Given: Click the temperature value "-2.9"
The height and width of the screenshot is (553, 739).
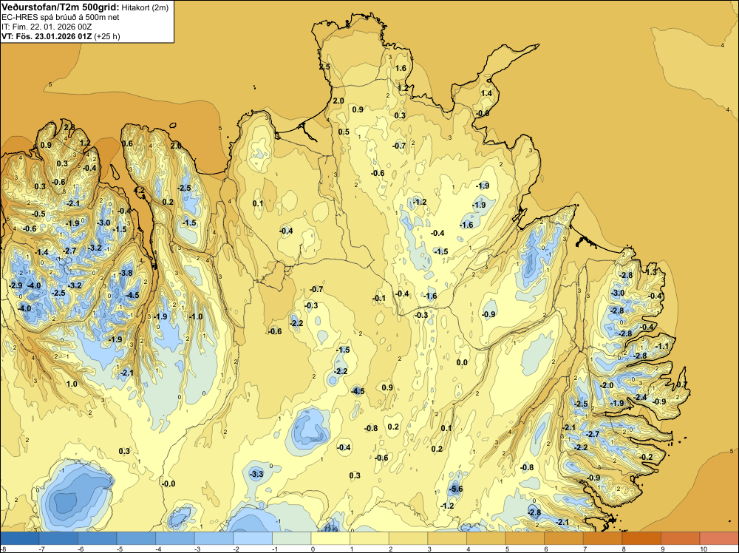Looking at the screenshot, I should (x=15, y=285).
